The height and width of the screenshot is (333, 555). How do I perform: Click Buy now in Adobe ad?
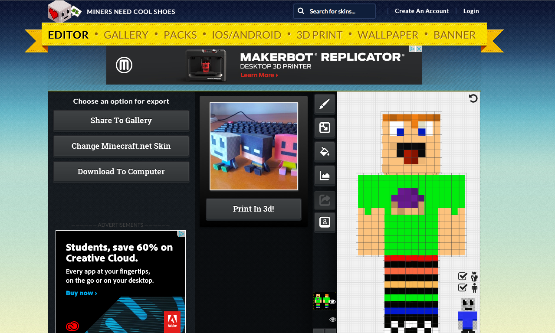(81, 293)
